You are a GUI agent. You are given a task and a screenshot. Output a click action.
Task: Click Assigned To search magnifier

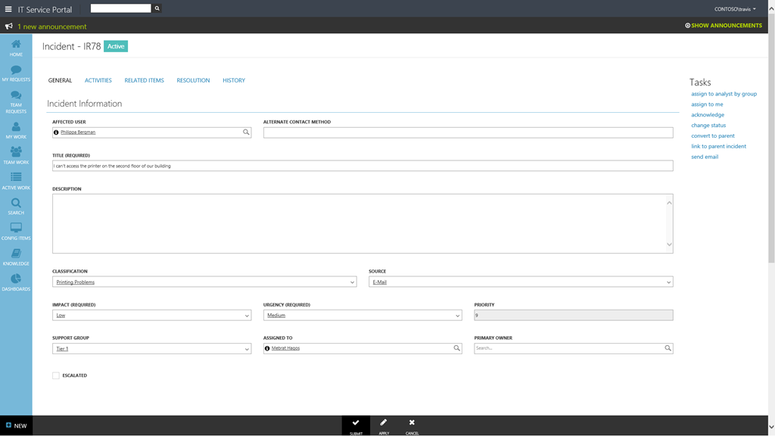click(x=456, y=348)
